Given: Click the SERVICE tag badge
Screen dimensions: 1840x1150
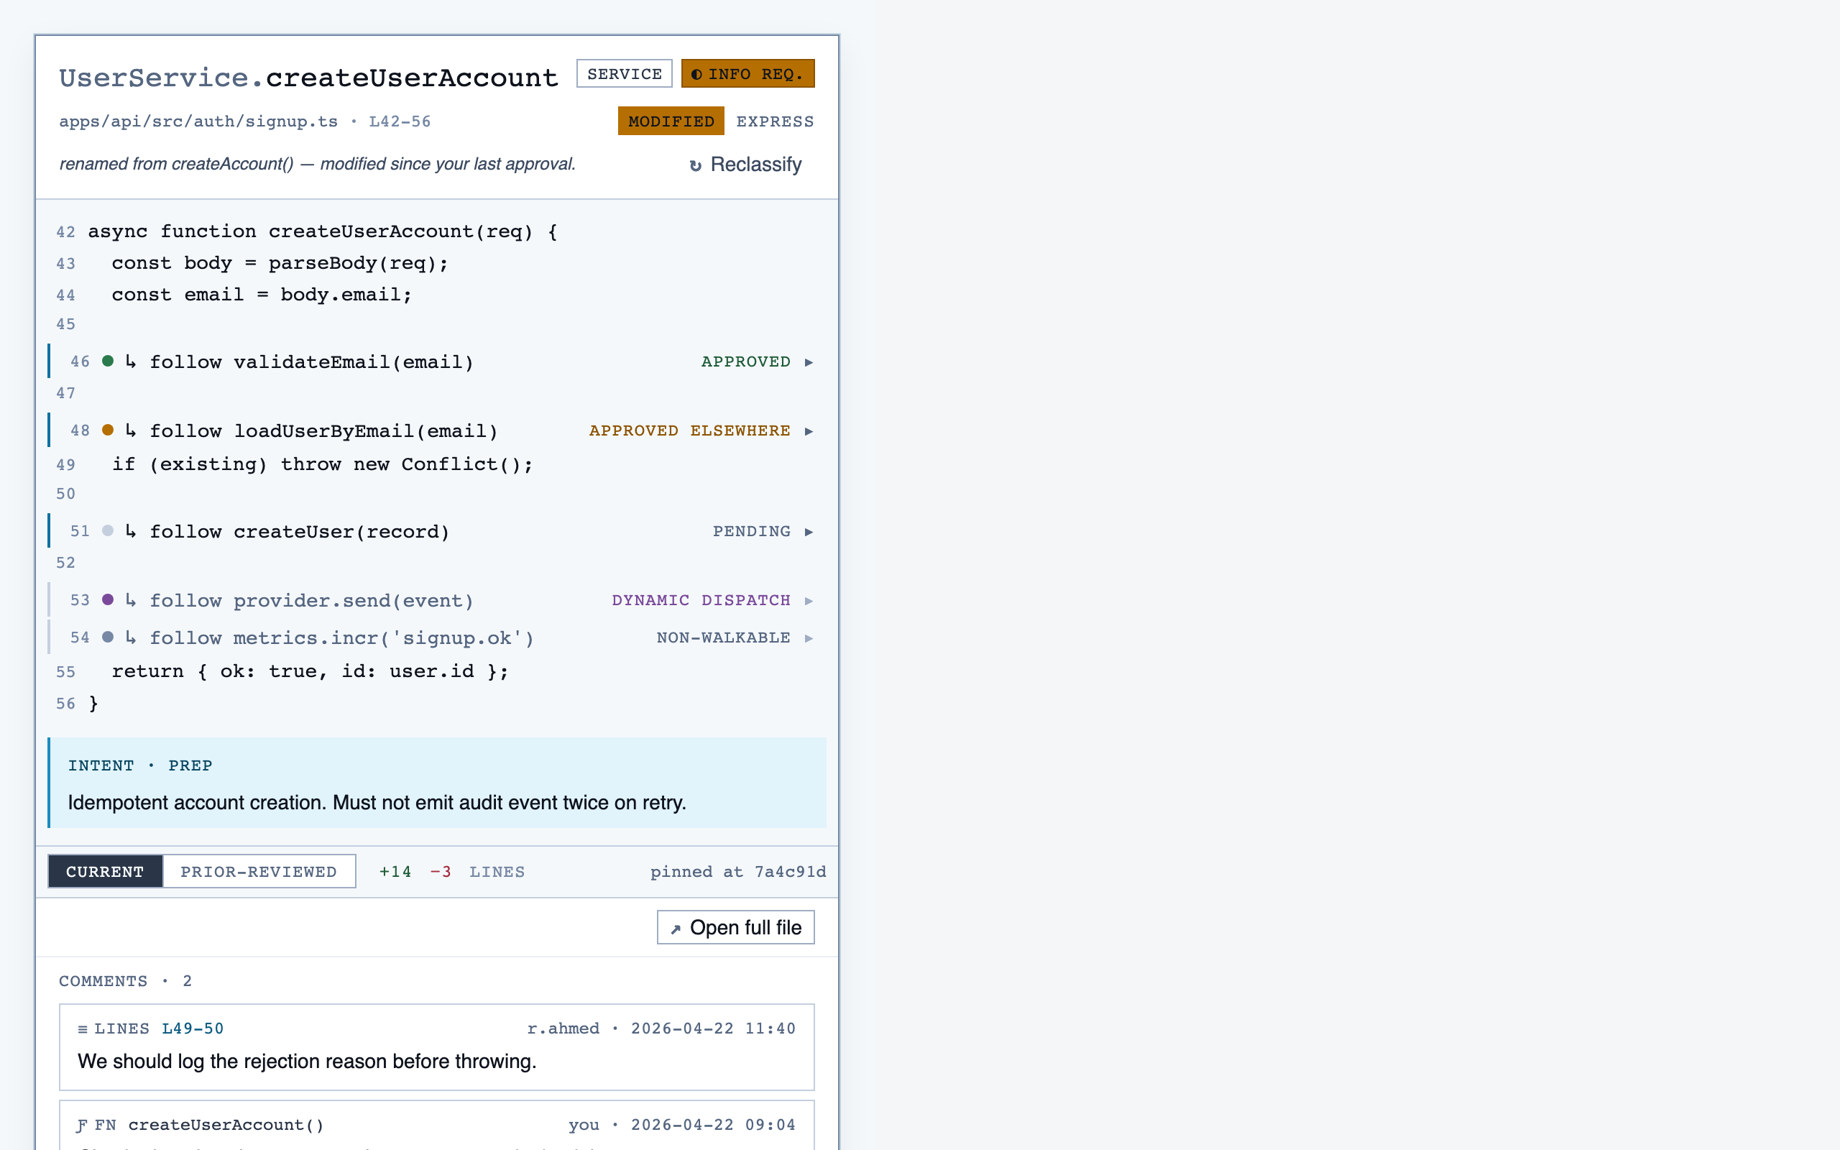Looking at the screenshot, I should pos(624,74).
